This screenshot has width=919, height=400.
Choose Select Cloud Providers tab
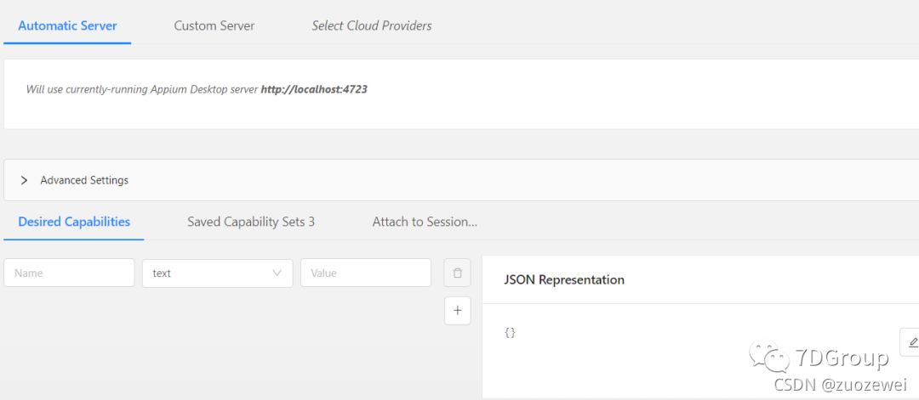[x=372, y=25]
